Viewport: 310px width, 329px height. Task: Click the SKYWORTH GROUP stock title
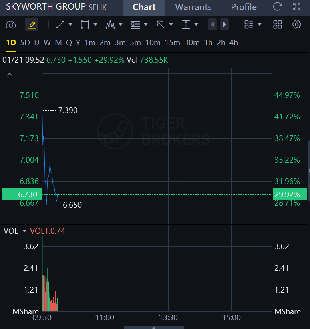point(46,7)
